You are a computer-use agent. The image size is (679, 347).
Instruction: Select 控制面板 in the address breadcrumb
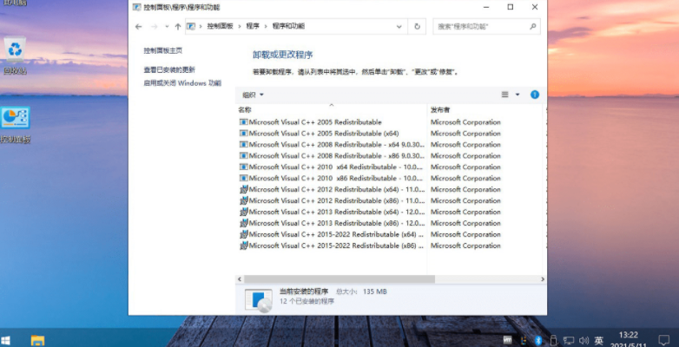tap(220, 26)
